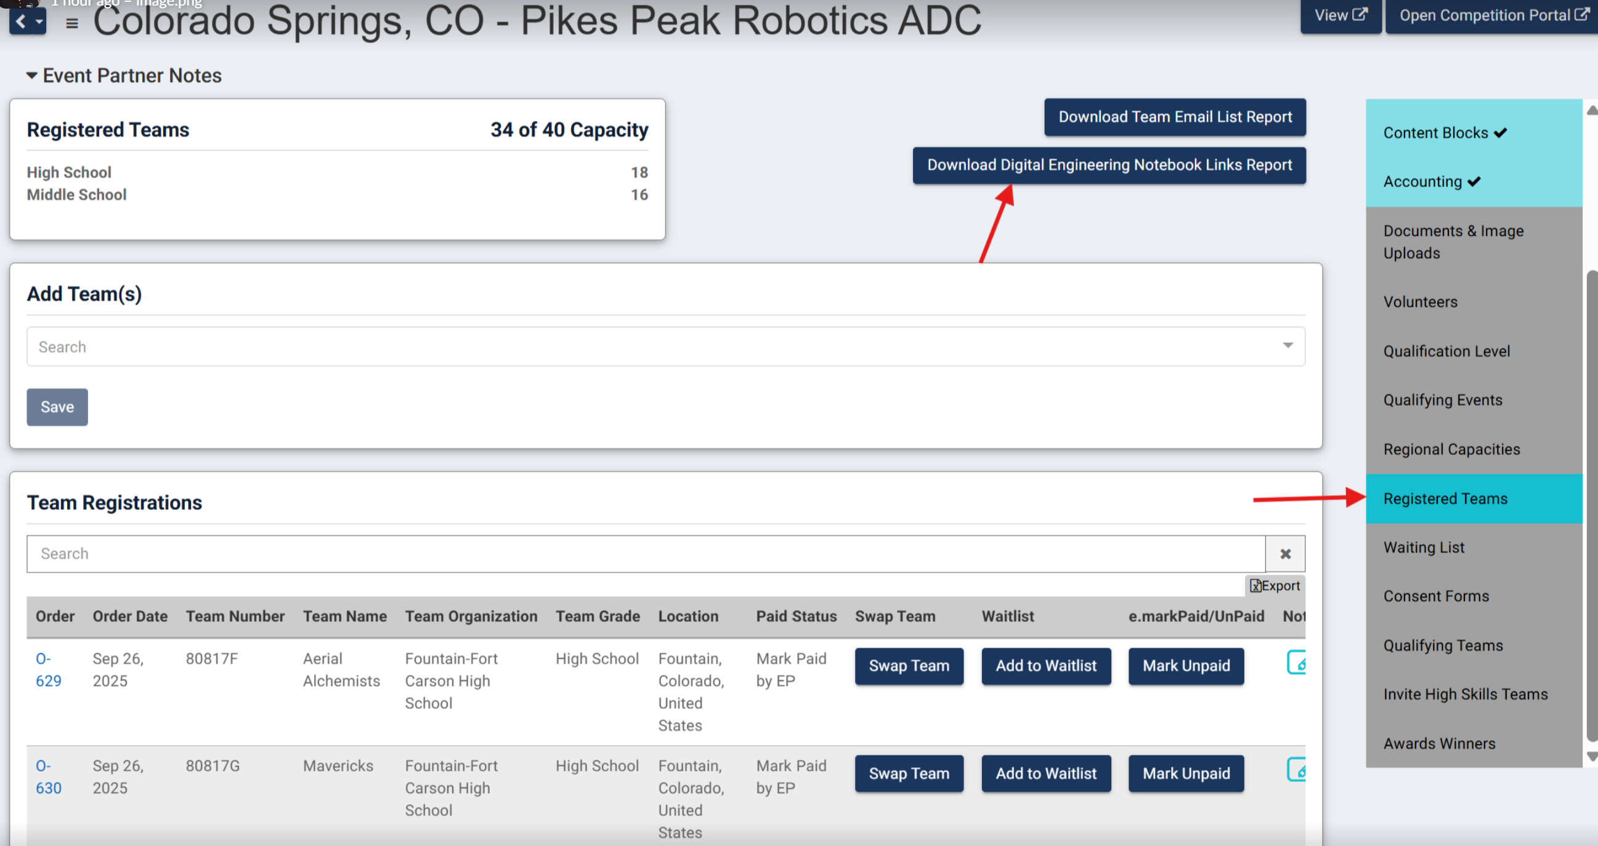
Task: Add Mavericks team to waitlist
Action: click(1046, 773)
